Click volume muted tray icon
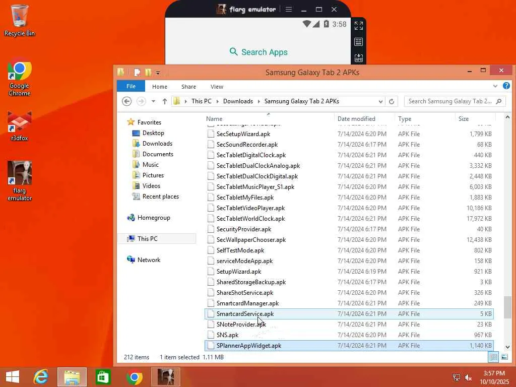Image resolution: width=516 pixels, height=387 pixels. click(468, 377)
